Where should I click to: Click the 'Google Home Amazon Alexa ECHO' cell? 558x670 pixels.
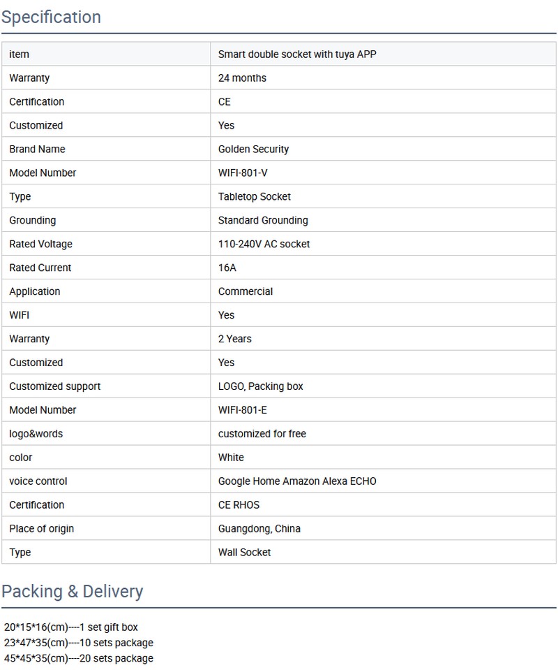coord(297,481)
